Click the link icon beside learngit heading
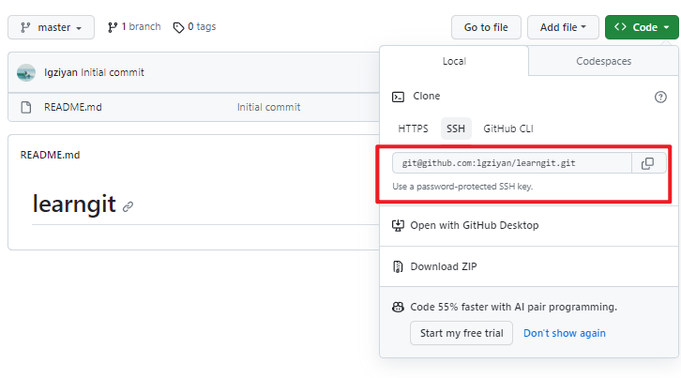Image resolution: width=681 pixels, height=378 pixels. coord(129,205)
